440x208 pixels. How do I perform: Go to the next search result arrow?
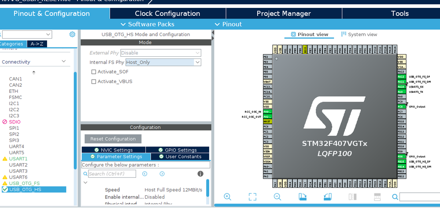[162, 174]
